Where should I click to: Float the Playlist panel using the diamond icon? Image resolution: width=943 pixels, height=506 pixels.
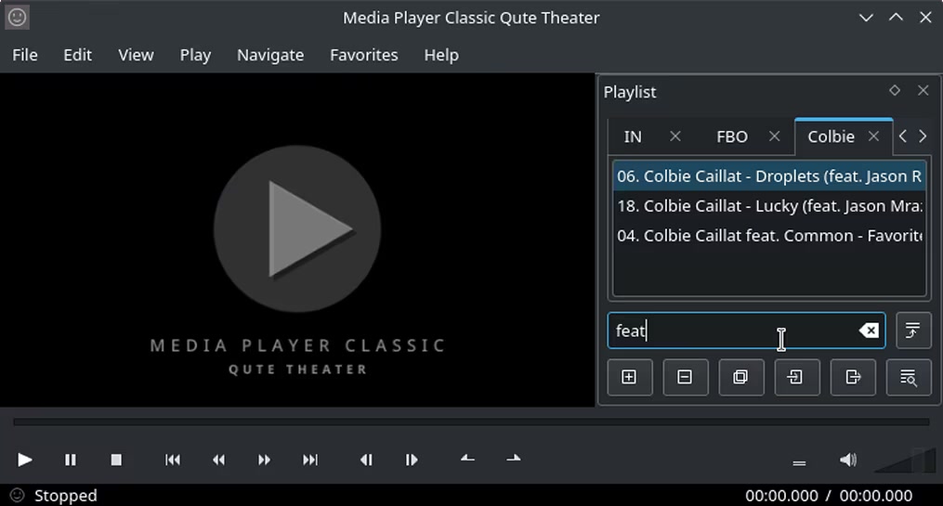895,91
